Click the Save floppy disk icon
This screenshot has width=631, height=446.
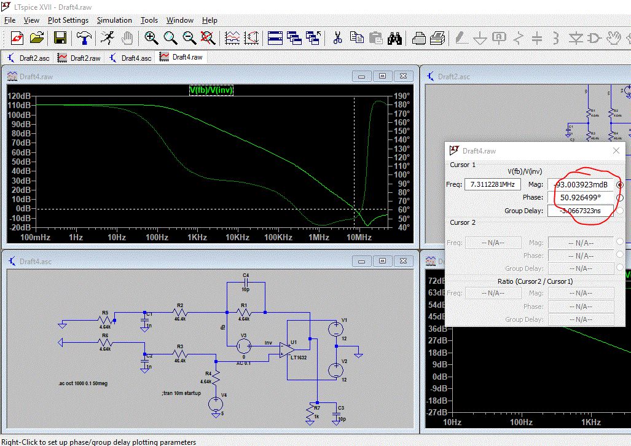pyautogui.click(x=60, y=38)
